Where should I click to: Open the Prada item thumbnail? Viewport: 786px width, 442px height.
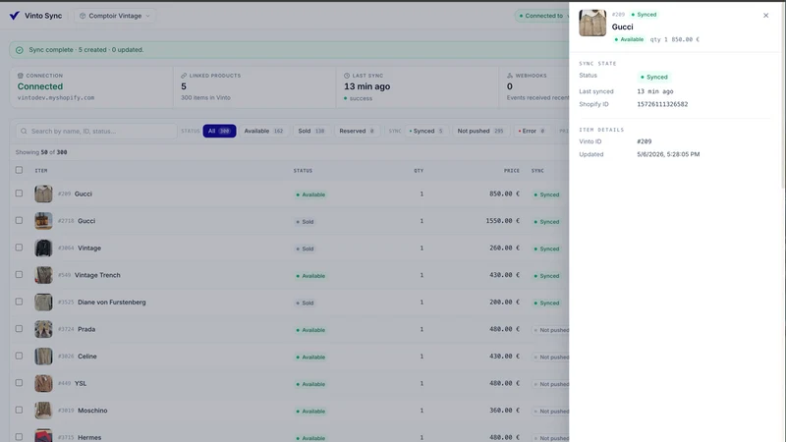(x=43, y=329)
